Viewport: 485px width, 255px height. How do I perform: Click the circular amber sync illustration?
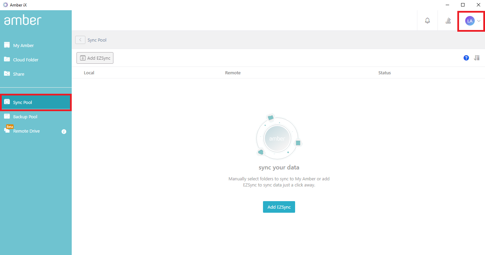[x=279, y=137]
